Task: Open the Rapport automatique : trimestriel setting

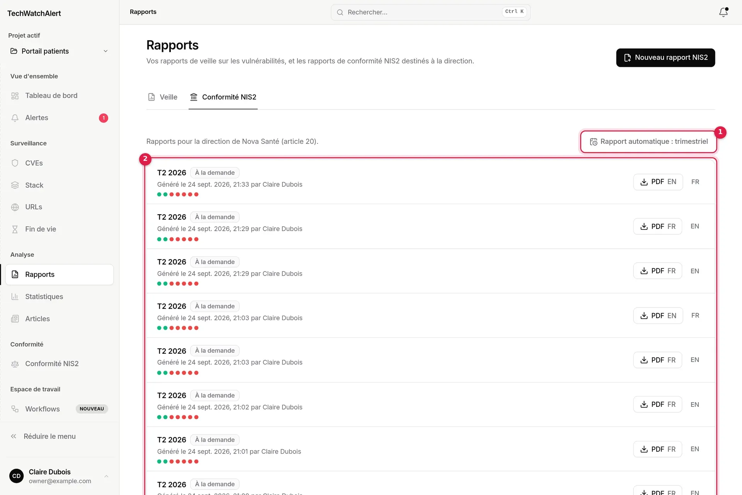Action: coord(648,142)
